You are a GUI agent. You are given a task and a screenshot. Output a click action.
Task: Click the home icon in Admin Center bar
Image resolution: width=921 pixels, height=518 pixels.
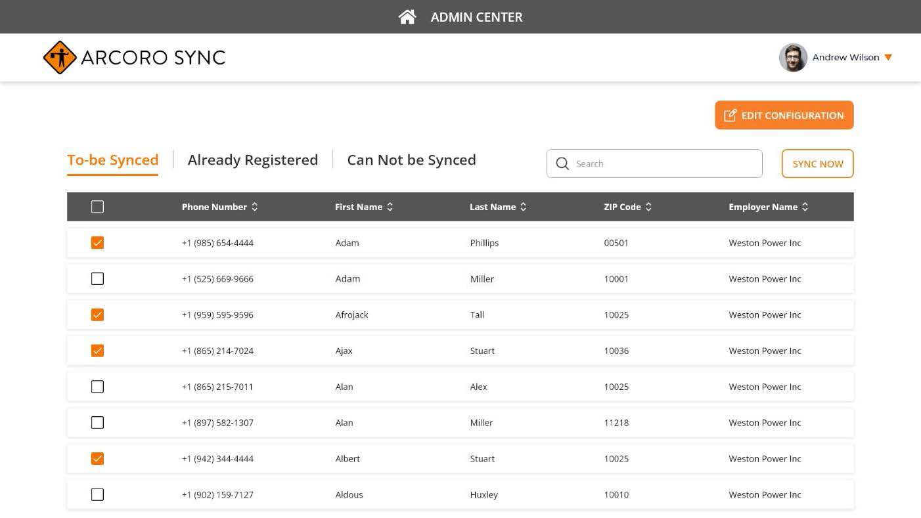click(x=407, y=17)
